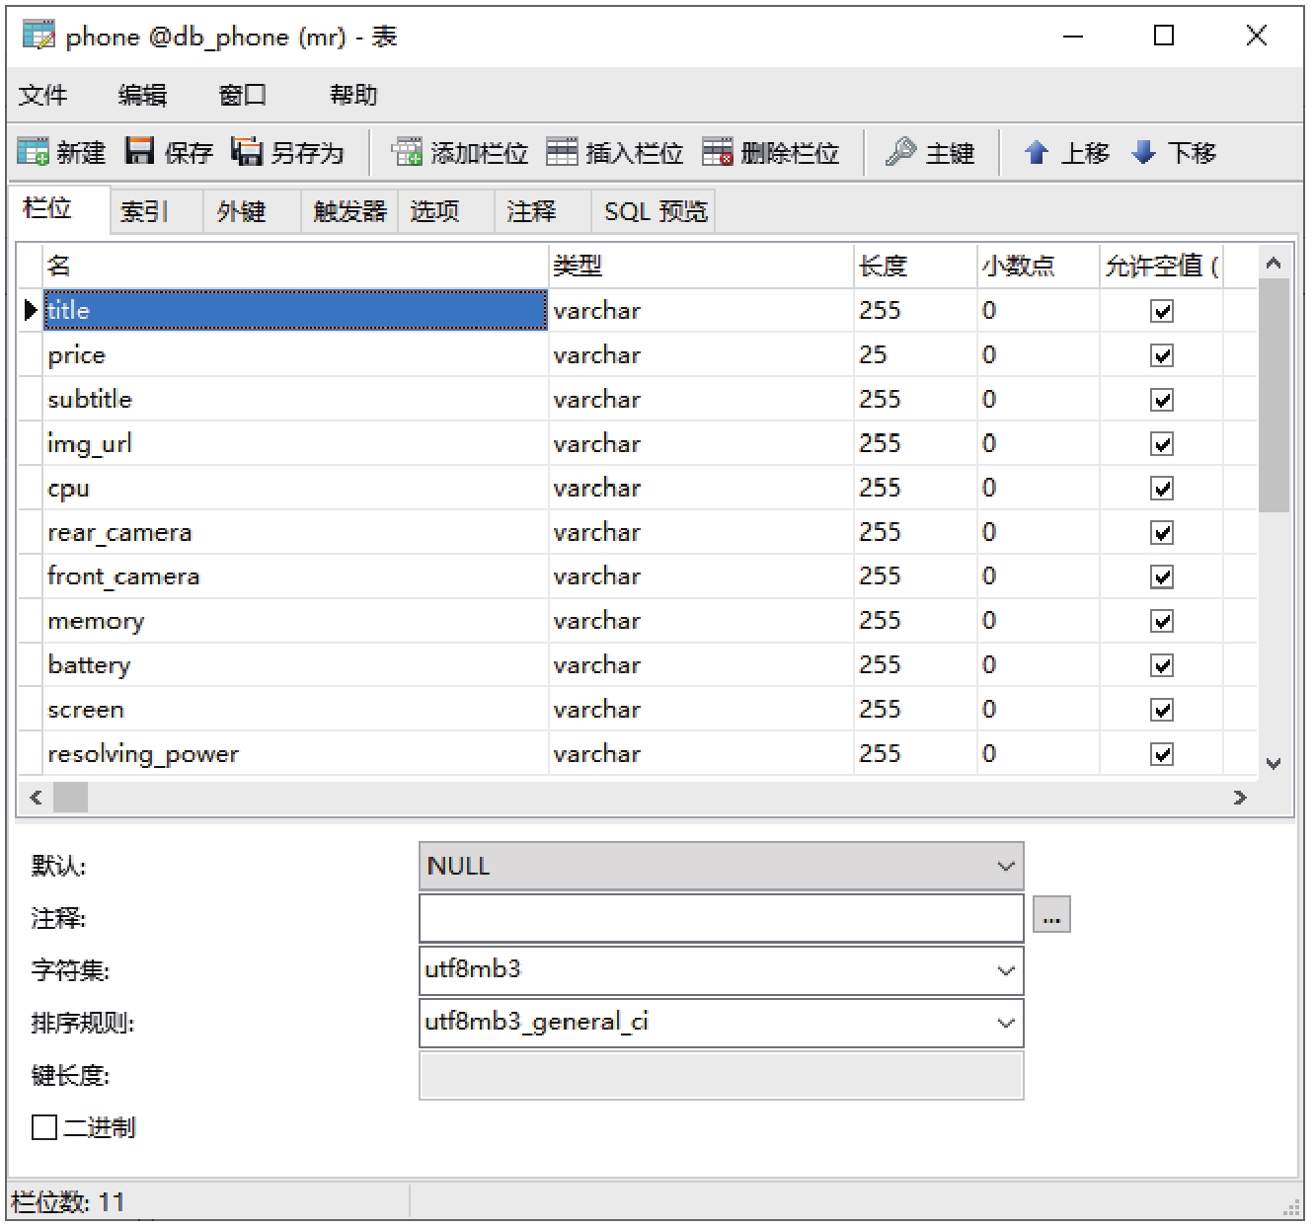Click the Insert Field (插入栏位) icon
Viewport: 1314px width, 1226px height.
coord(562,152)
